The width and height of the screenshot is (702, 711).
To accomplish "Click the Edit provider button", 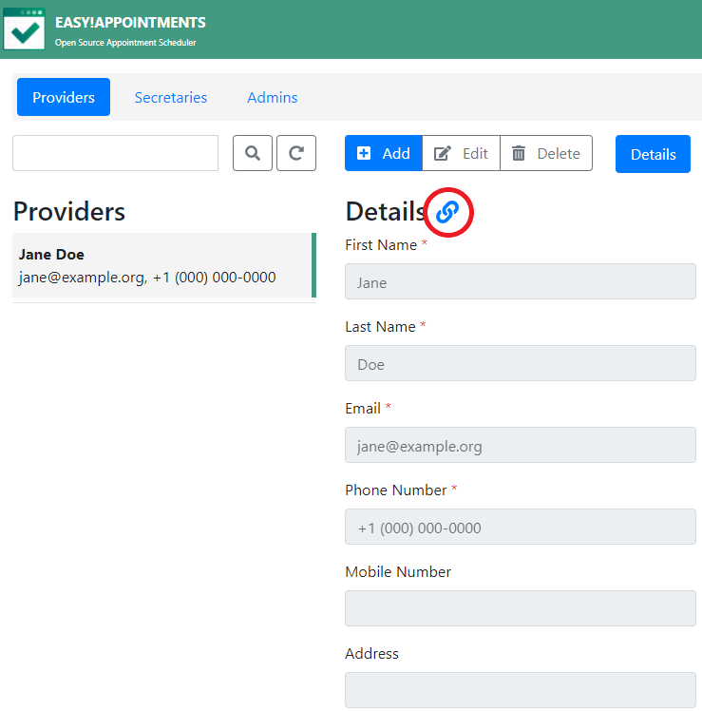I will pyautogui.click(x=462, y=153).
